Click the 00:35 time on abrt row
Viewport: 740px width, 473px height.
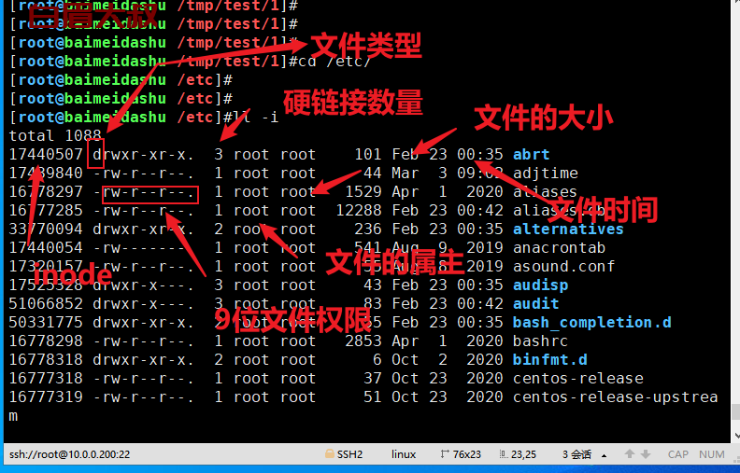(480, 155)
